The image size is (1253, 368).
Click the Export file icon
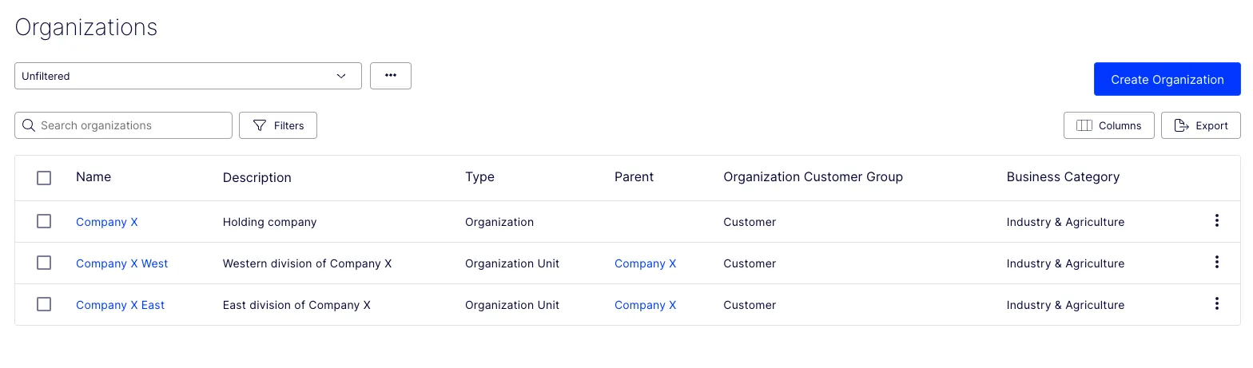(x=1181, y=125)
